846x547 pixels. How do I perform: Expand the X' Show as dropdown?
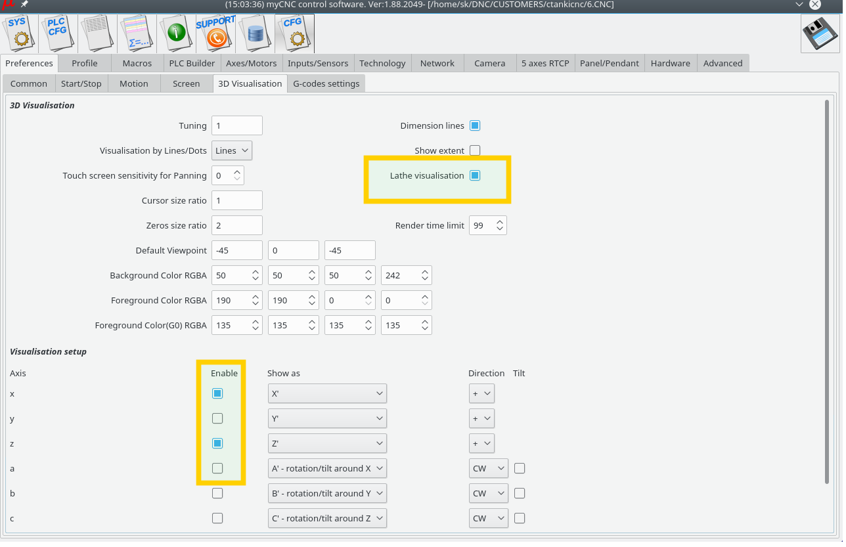click(327, 393)
